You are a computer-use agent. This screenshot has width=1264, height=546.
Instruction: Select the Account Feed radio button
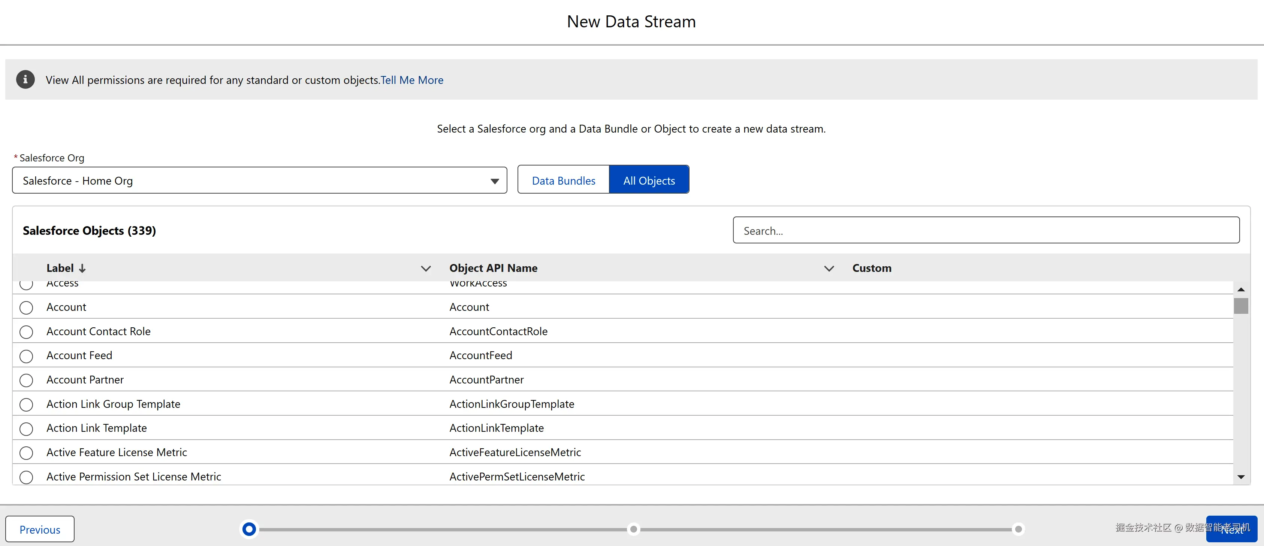pyautogui.click(x=27, y=356)
